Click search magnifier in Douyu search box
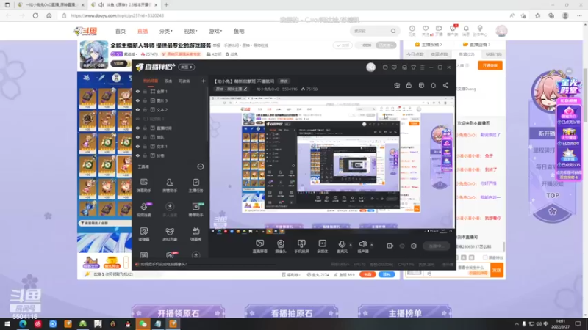588x330 pixels. tap(393, 31)
